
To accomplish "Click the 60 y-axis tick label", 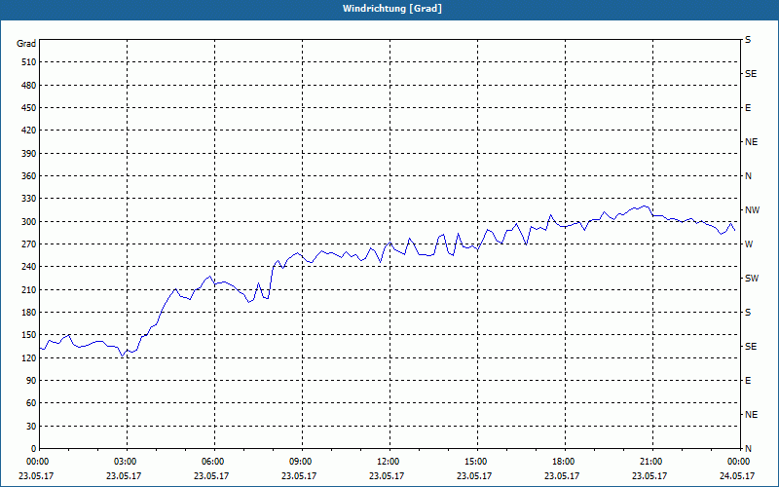I will 31,403.
